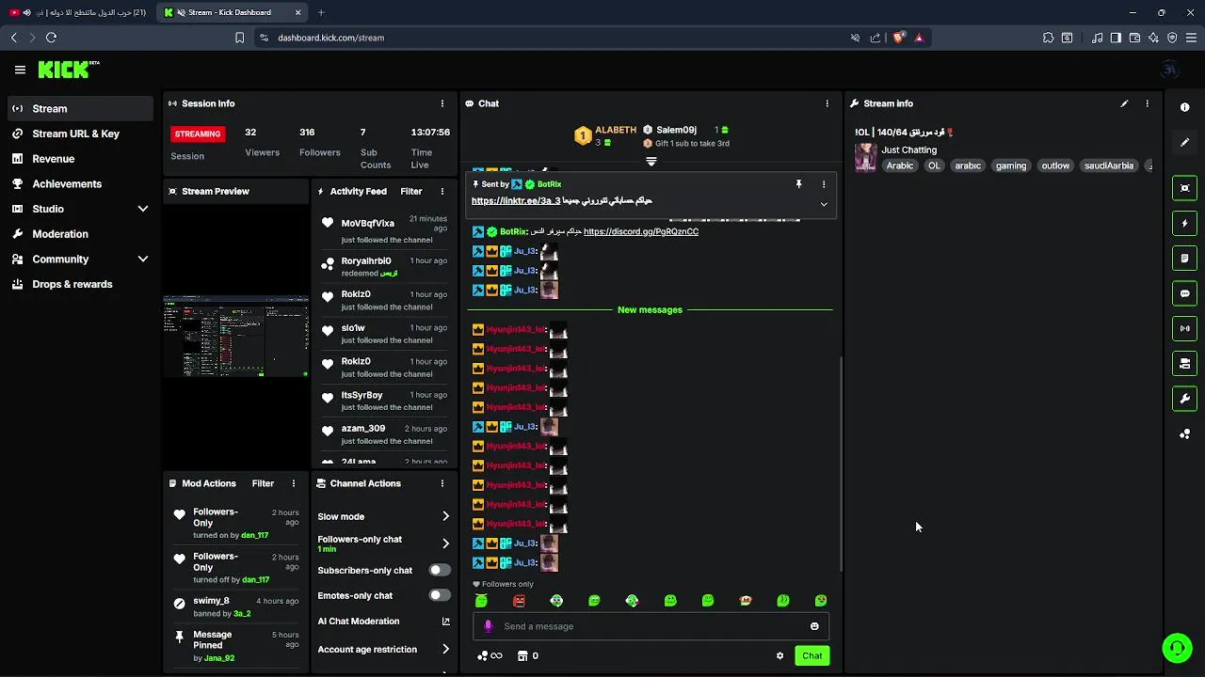
Task: Toggle Subscribers-only chat switch
Action: tap(439, 570)
